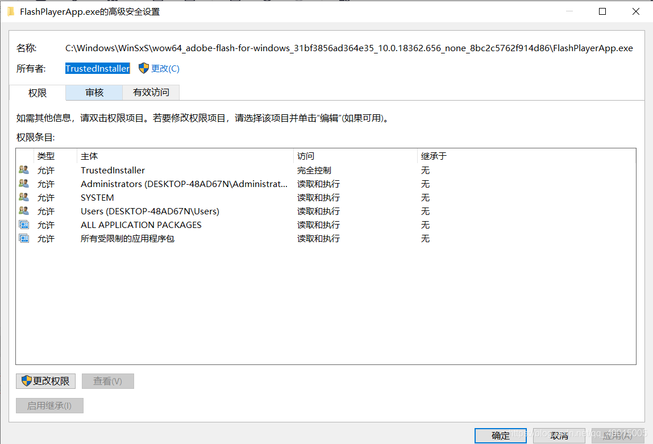Switch to the 有效访问 tab

151,93
